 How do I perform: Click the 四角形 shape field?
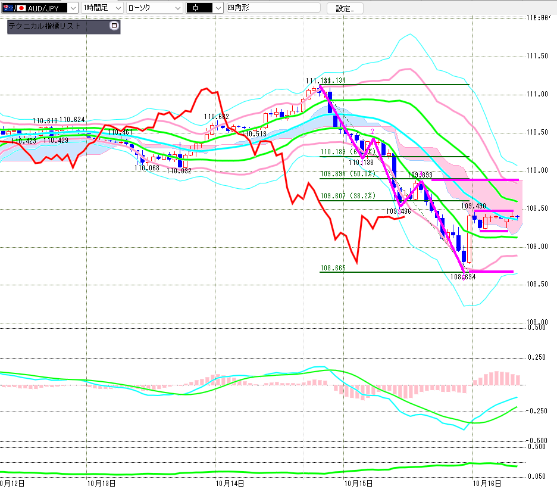pyautogui.click(x=273, y=8)
